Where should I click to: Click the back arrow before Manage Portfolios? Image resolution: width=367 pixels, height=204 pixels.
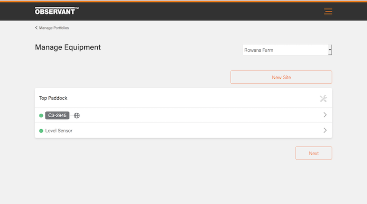click(36, 28)
